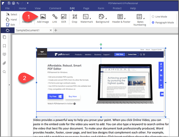
Task: Open the bookmarks sidebar panel
Action: click(x=4, y=46)
